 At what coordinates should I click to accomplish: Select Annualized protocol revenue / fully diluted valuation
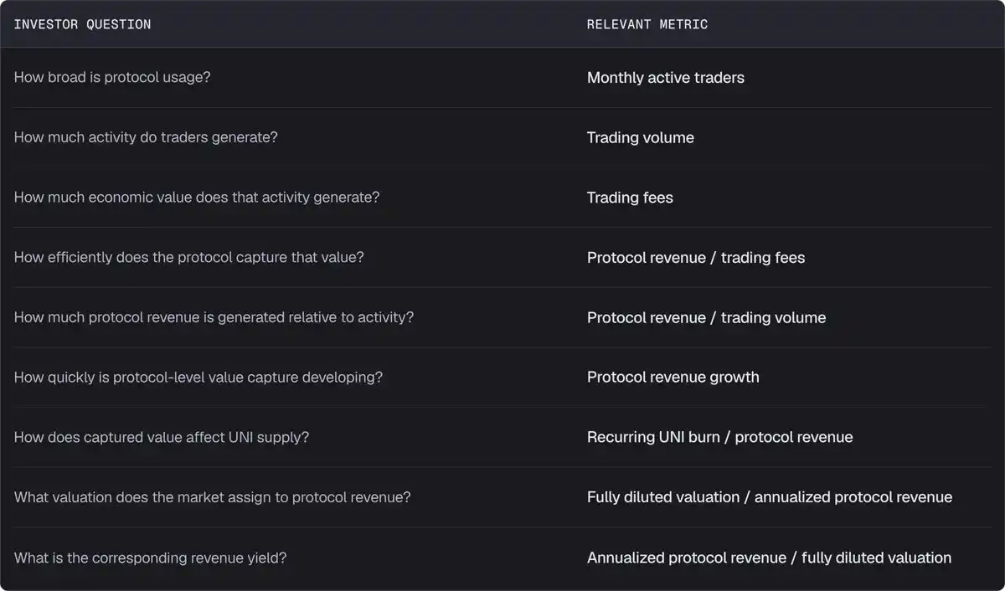[x=770, y=558]
